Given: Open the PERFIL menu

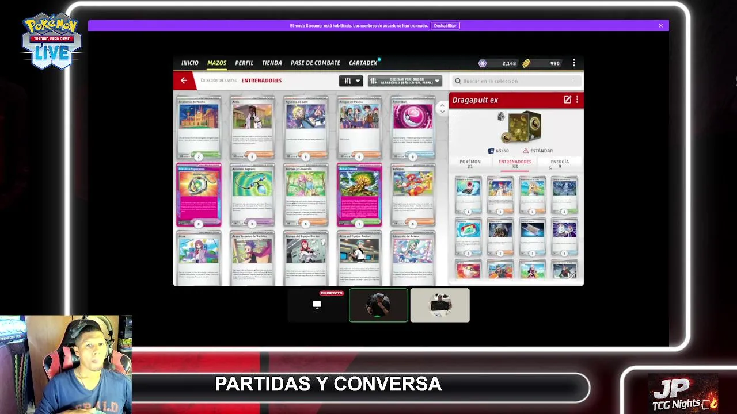Looking at the screenshot, I should pyautogui.click(x=244, y=63).
